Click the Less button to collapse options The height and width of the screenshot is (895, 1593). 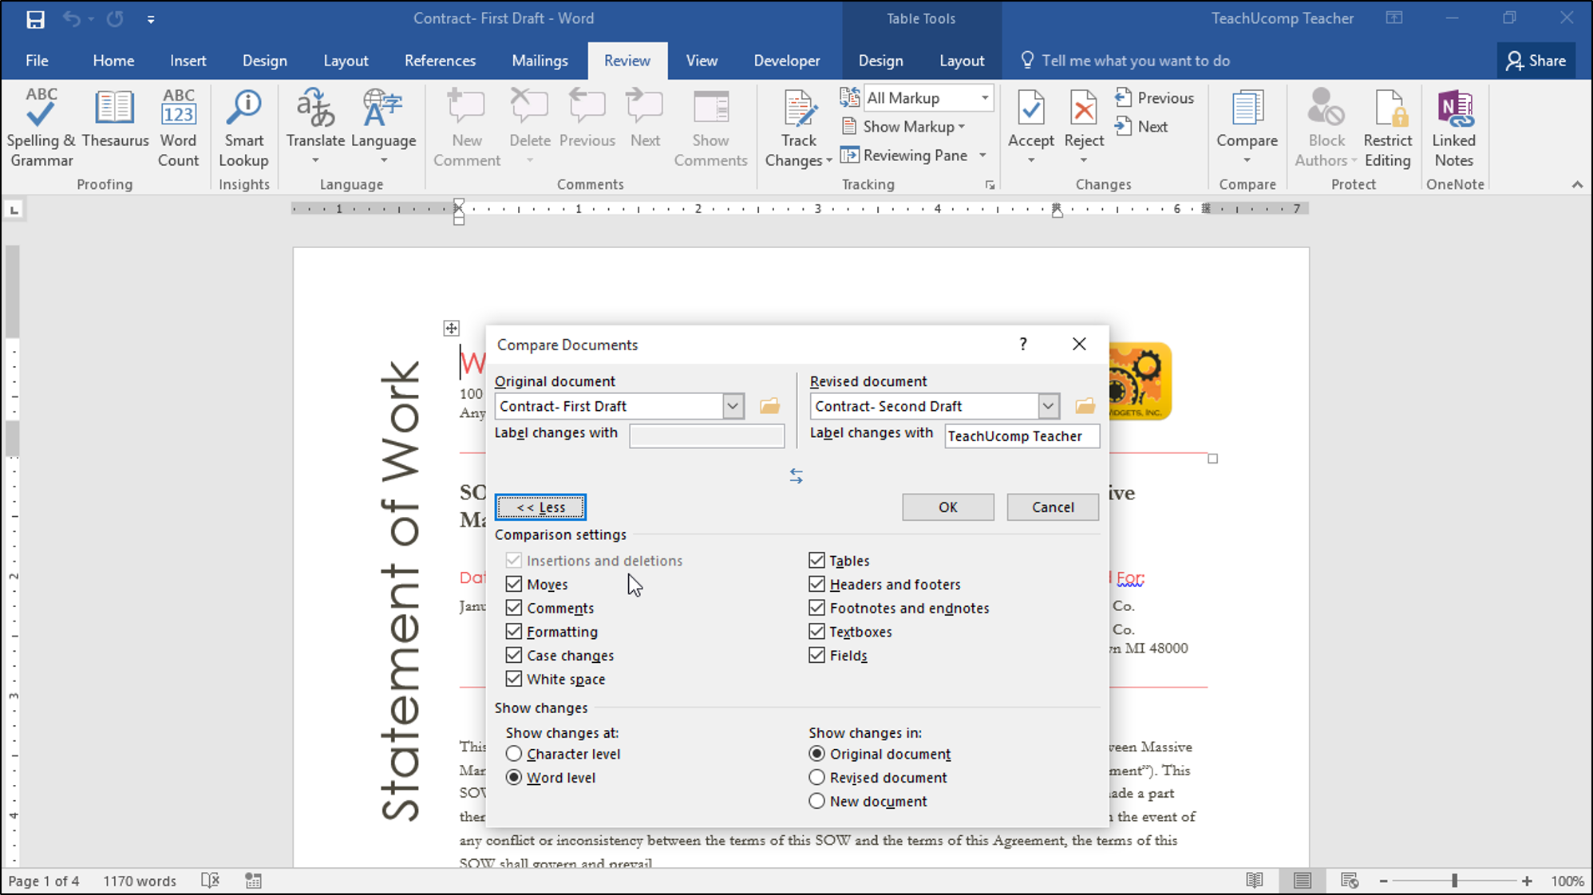click(540, 507)
